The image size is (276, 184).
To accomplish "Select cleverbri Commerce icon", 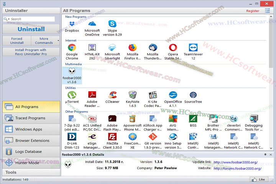I will click(233, 119).
